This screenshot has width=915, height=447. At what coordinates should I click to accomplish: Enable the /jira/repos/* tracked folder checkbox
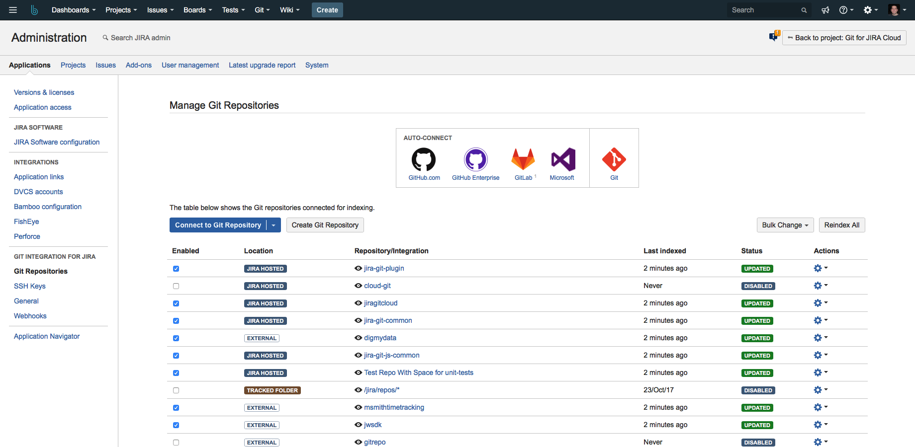click(176, 390)
